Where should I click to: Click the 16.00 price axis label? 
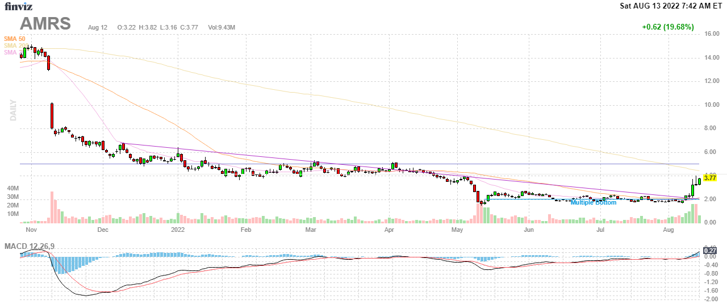(x=712, y=34)
